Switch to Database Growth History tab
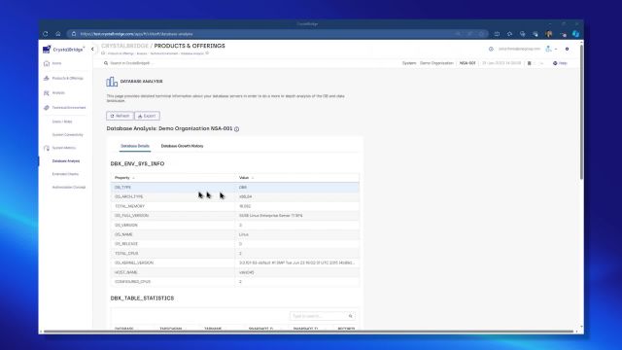Screen dimensions: 622x350 pos(182,146)
